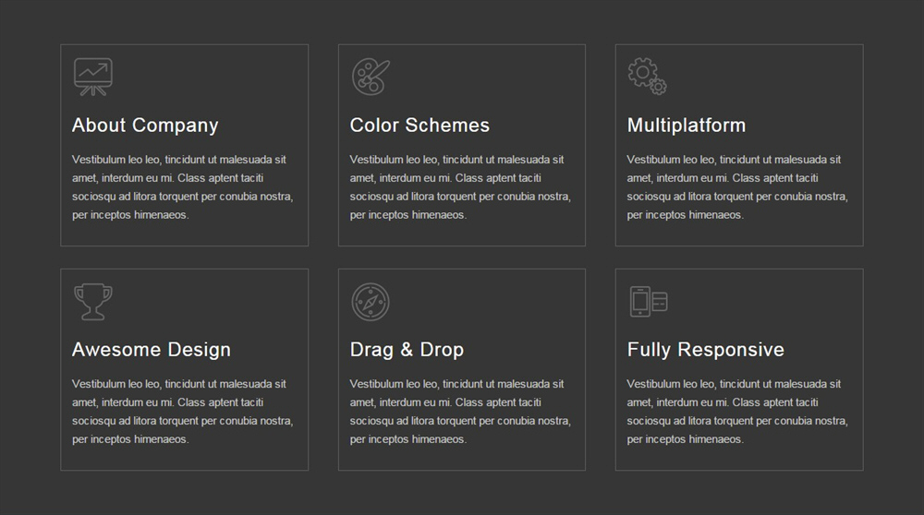Select the Fully Responsive heading
Image resolution: width=924 pixels, height=515 pixels.
tap(705, 350)
